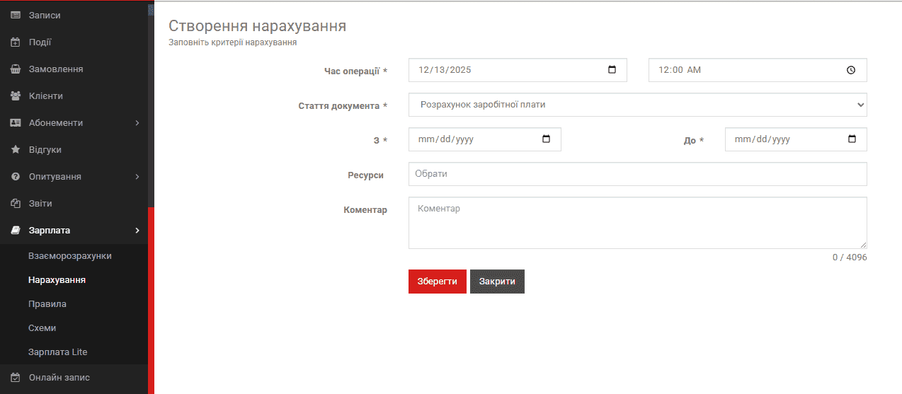This screenshot has height=394, width=902.
Task: Collapse the Зарплата menu section
Action: click(137, 231)
